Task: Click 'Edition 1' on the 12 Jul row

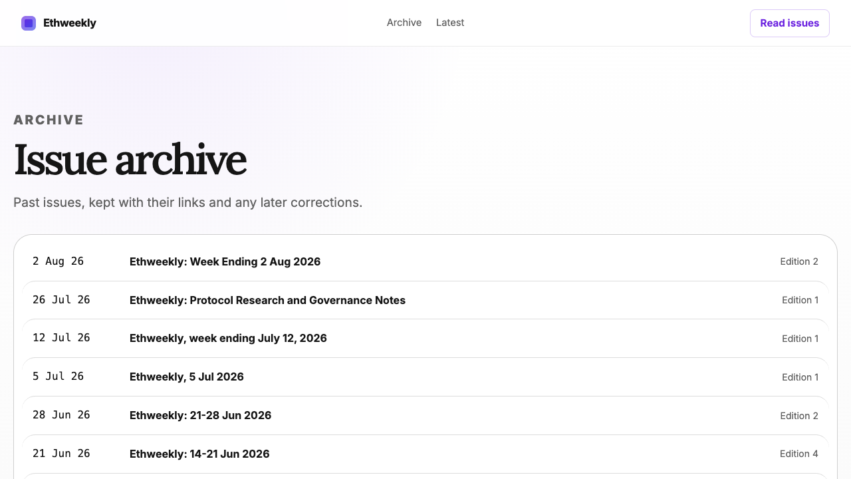Action: tap(800, 339)
